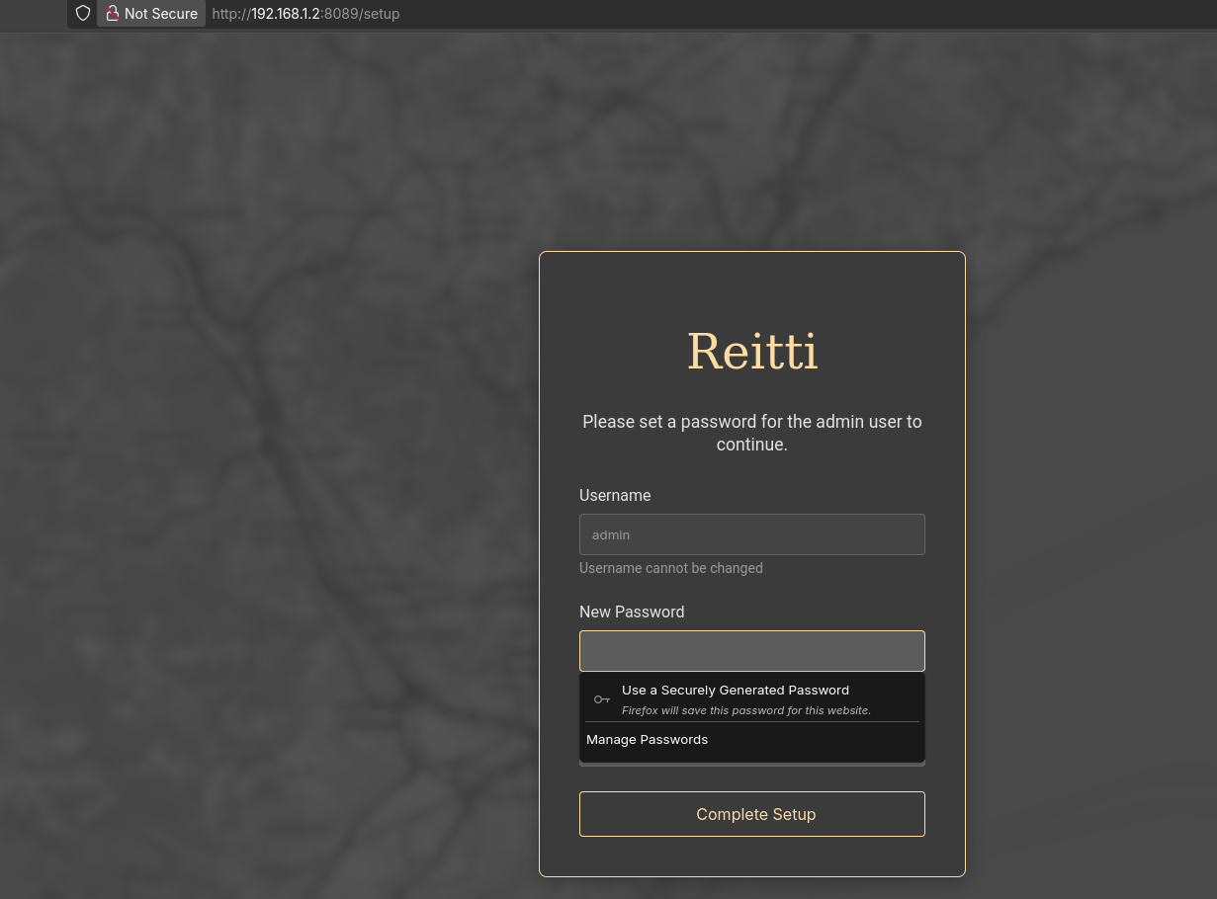
Task: Select Use a Securely Generated Password
Action: 736,690
